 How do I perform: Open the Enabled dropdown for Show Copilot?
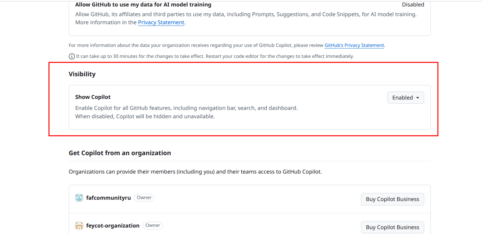[405, 97]
